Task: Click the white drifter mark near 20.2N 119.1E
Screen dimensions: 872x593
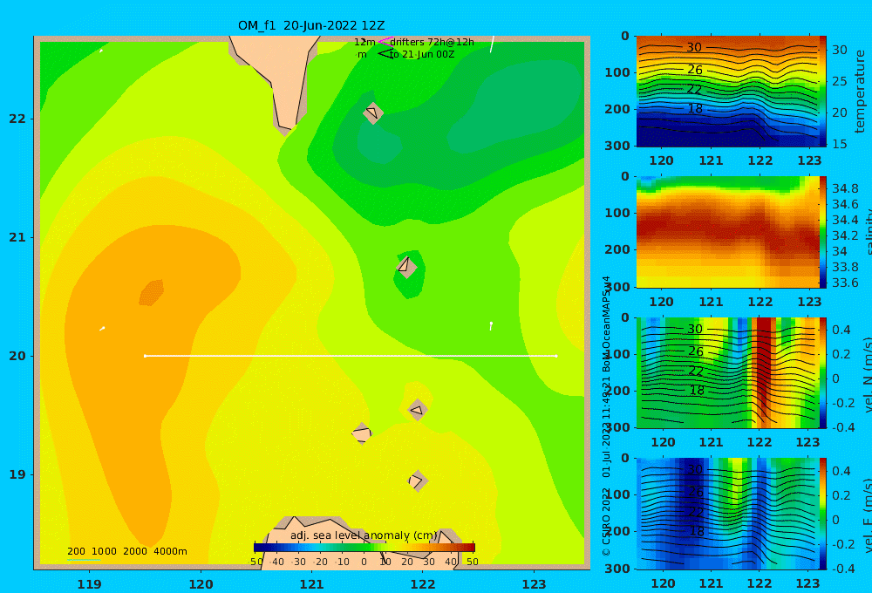Action: pos(102,329)
